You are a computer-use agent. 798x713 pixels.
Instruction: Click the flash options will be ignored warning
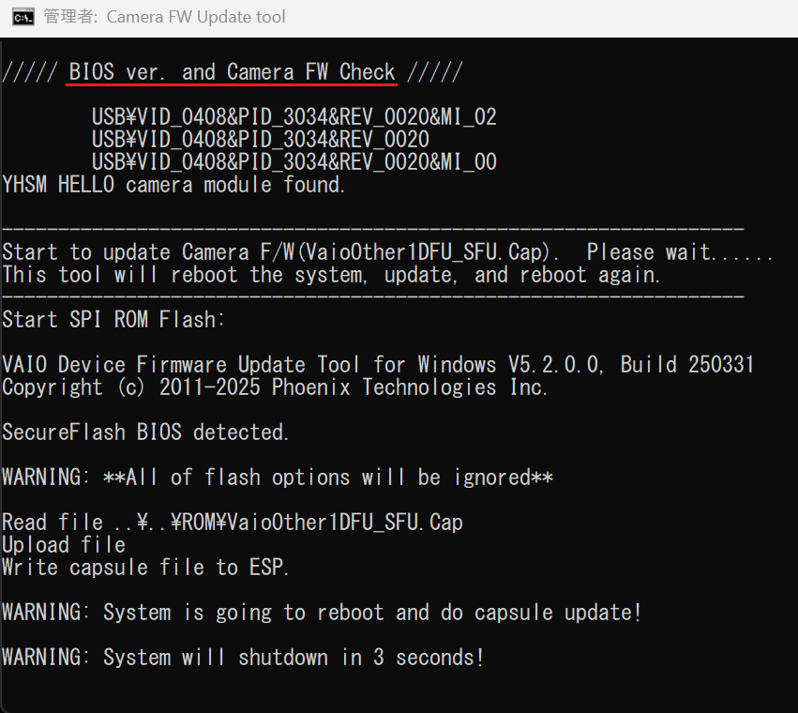click(277, 477)
